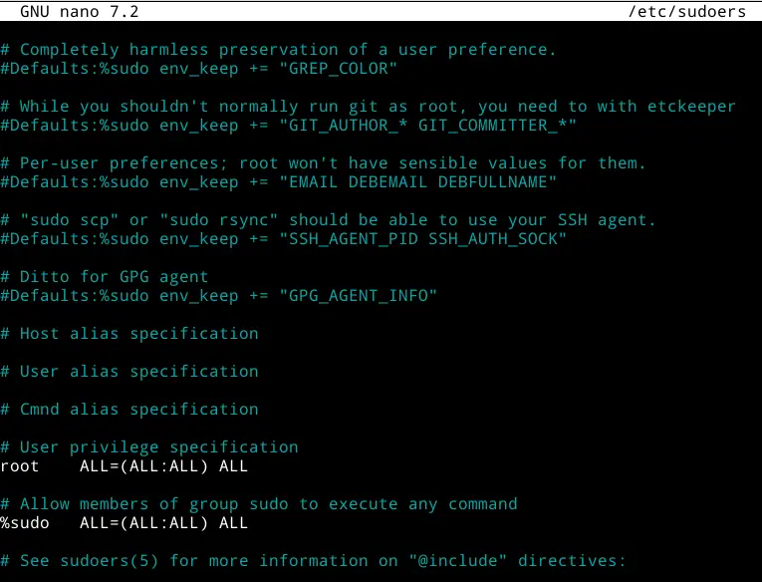Click the SSH_AGENT_PID SSH_AUTH_SOCK line
This screenshot has width=762, height=582.
tap(283, 239)
